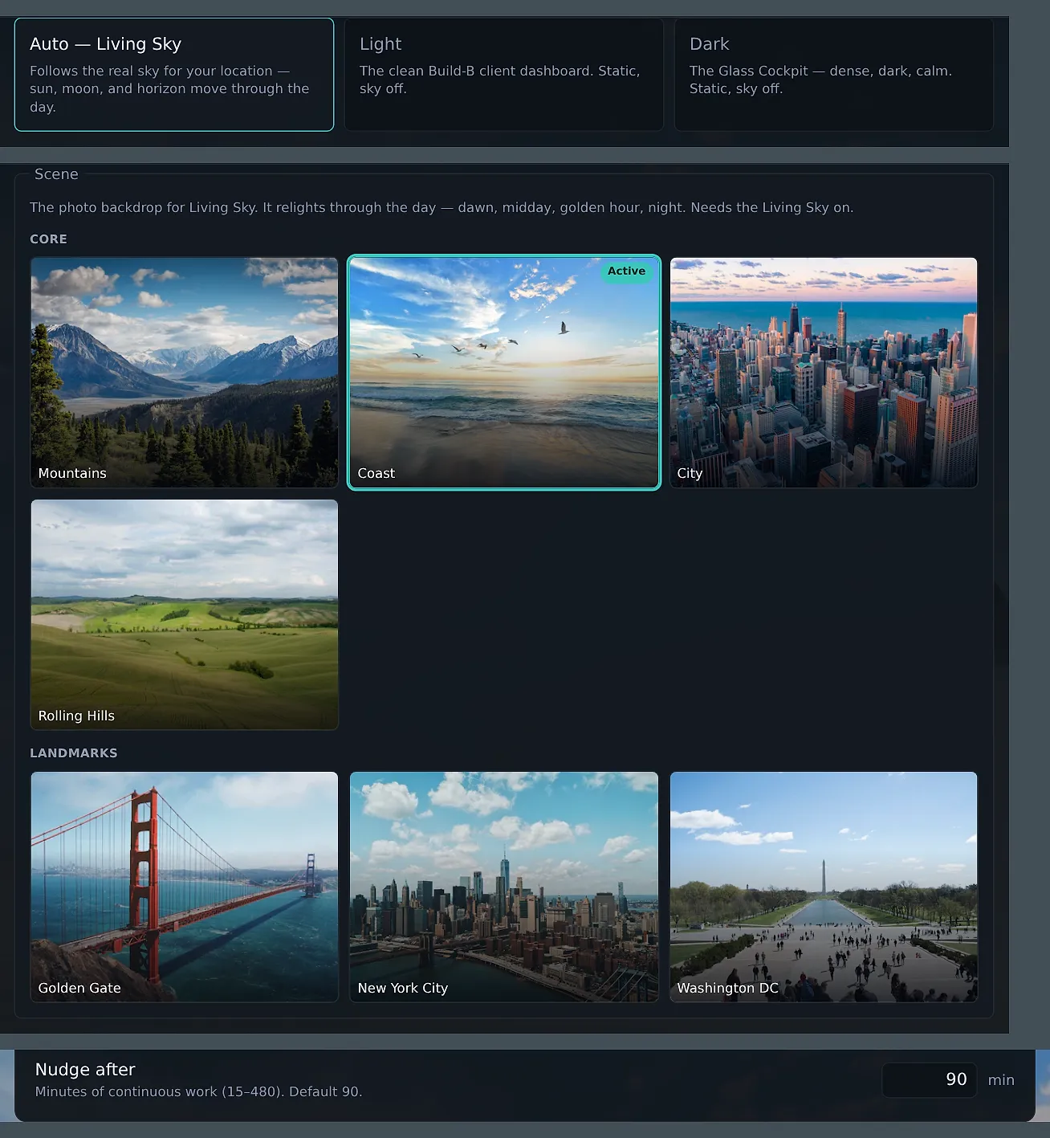Click the CORE section heading

[48, 239]
